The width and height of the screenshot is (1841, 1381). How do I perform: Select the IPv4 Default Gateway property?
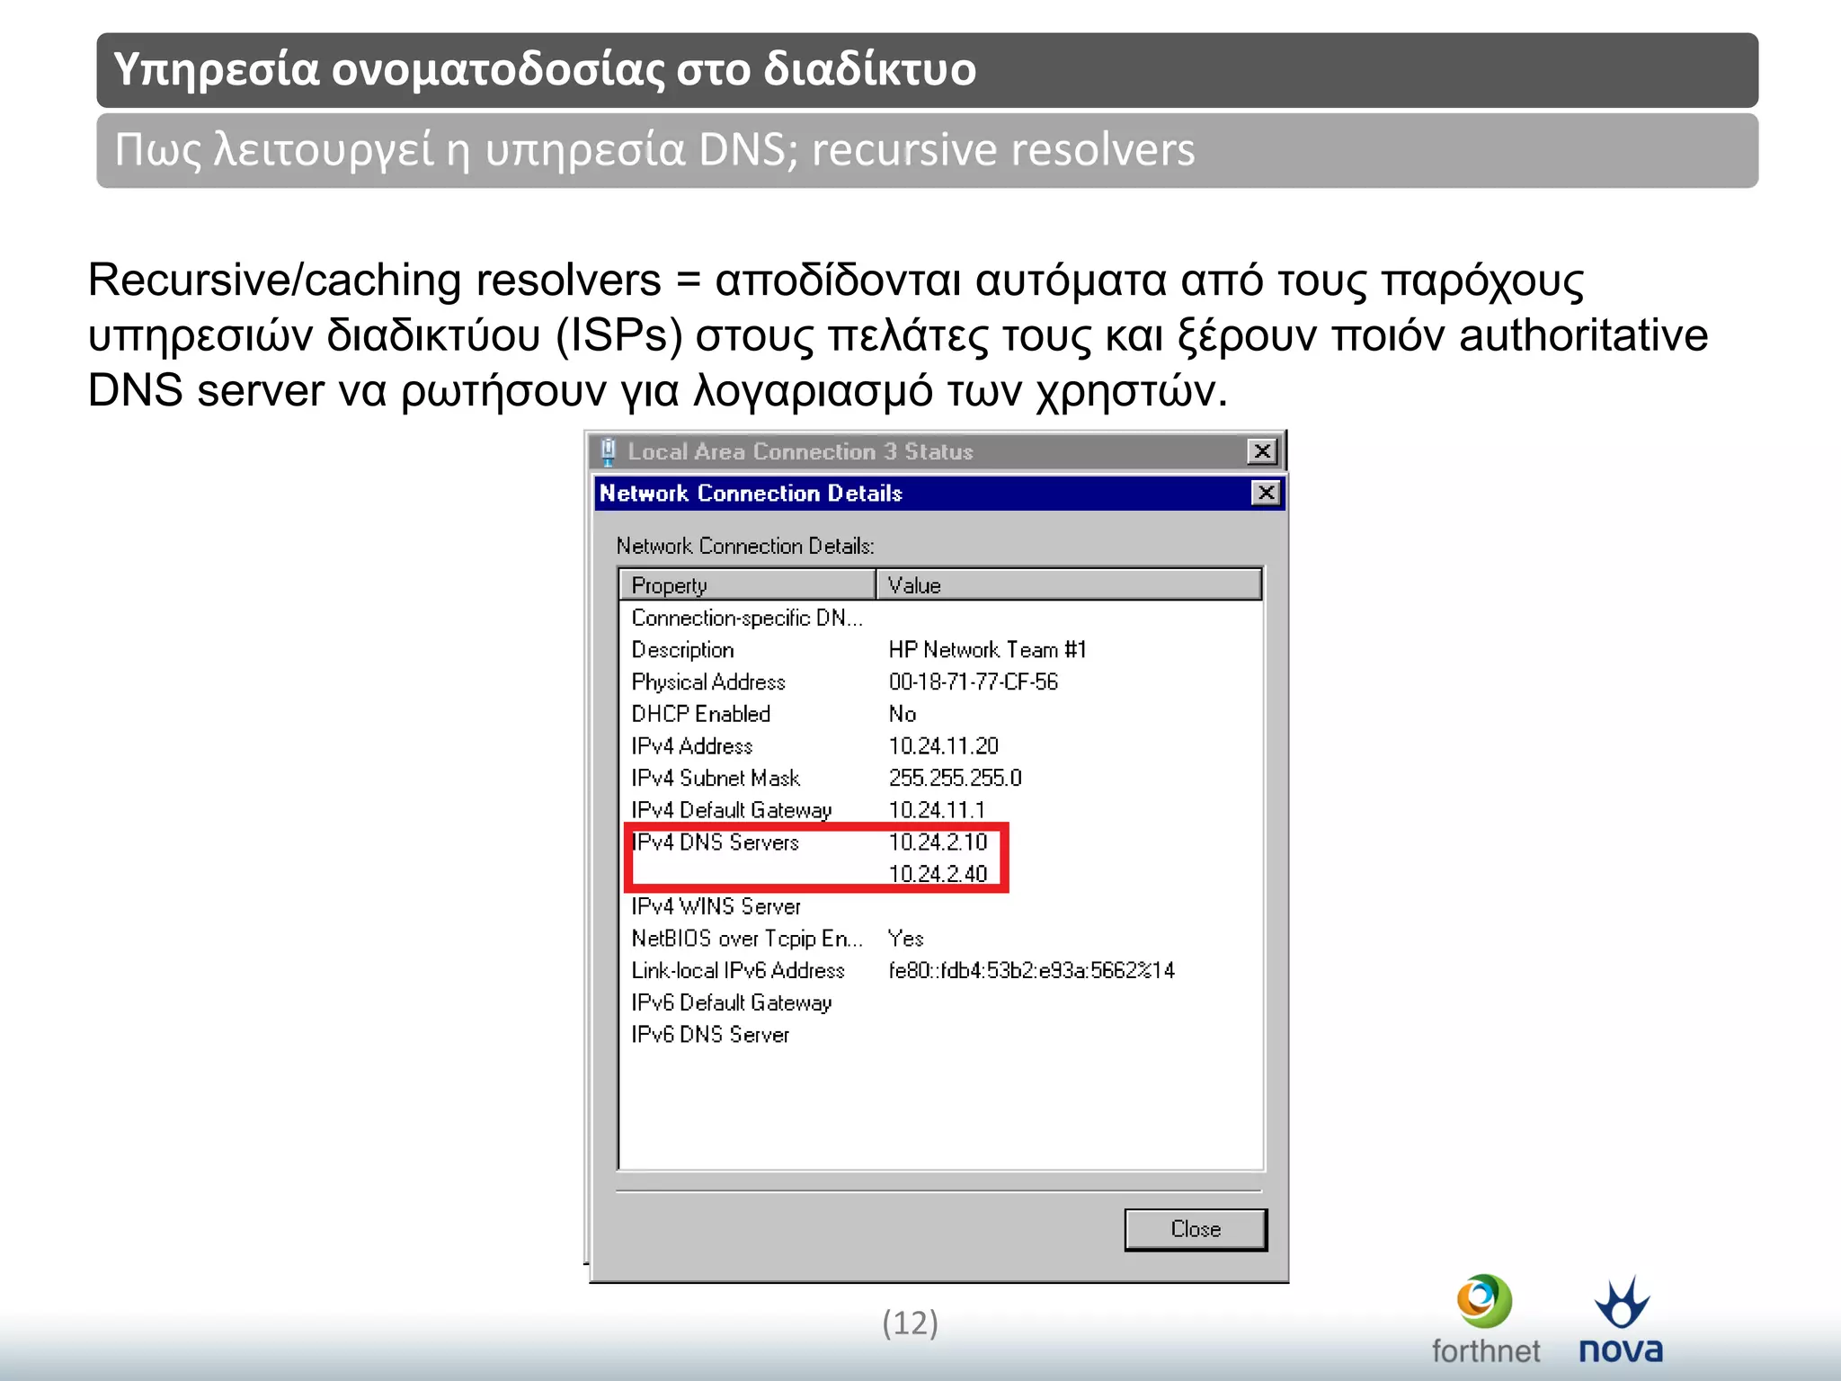pos(732,810)
